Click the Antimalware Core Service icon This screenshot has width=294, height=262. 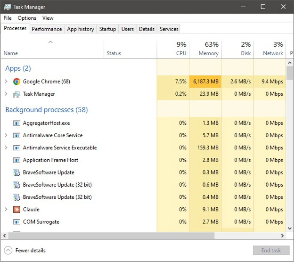coord(16,135)
